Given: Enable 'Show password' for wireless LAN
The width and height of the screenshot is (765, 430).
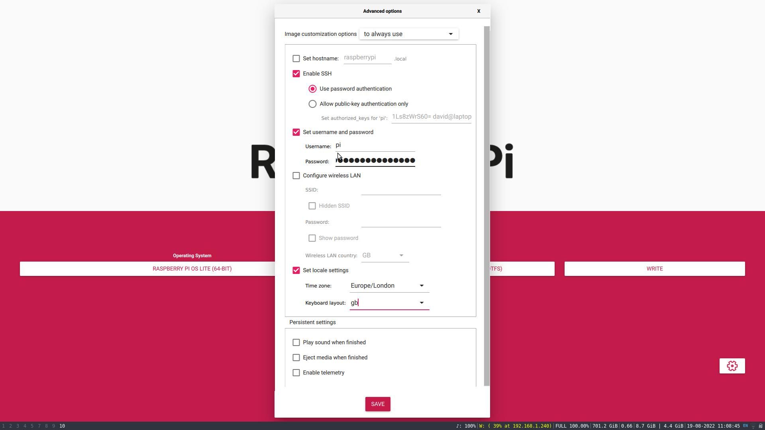Looking at the screenshot, I should point(312,238).
